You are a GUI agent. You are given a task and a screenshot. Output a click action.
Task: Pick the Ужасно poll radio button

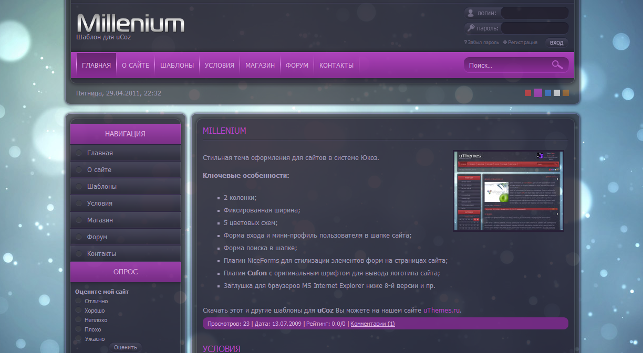pos(79,339)
